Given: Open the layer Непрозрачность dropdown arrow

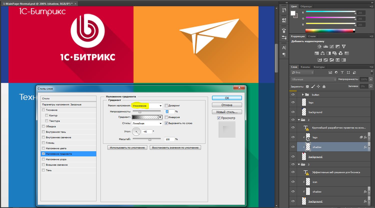Looking at the screenshot, I should pyautogui.click(x=370, y=79).
